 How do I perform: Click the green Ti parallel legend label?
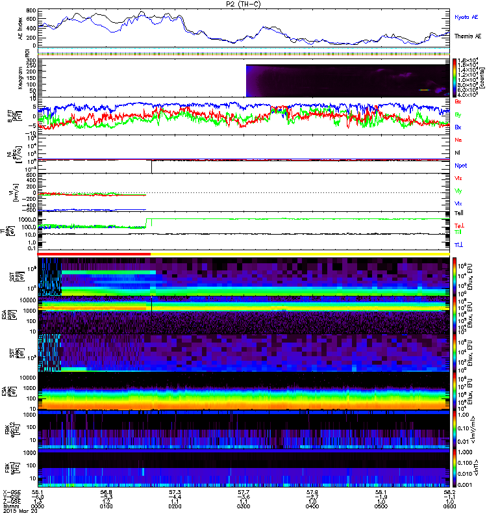458,232
